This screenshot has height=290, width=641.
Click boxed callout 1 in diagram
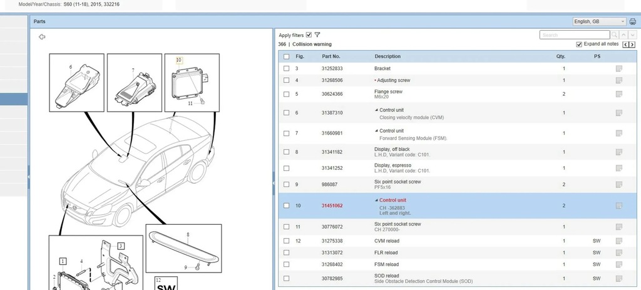click(x=63, y=261)
